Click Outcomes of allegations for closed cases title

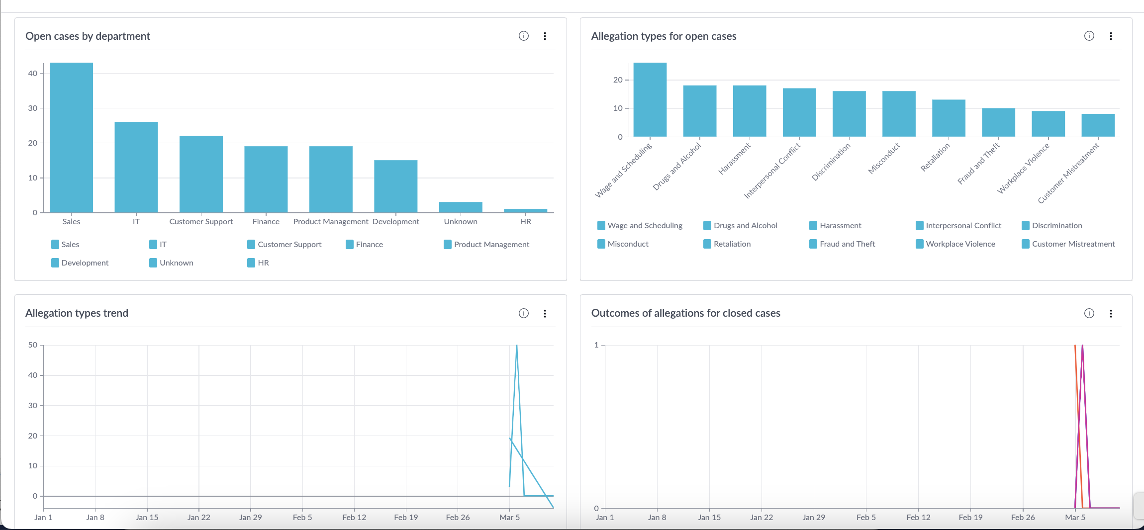point(685,313)
